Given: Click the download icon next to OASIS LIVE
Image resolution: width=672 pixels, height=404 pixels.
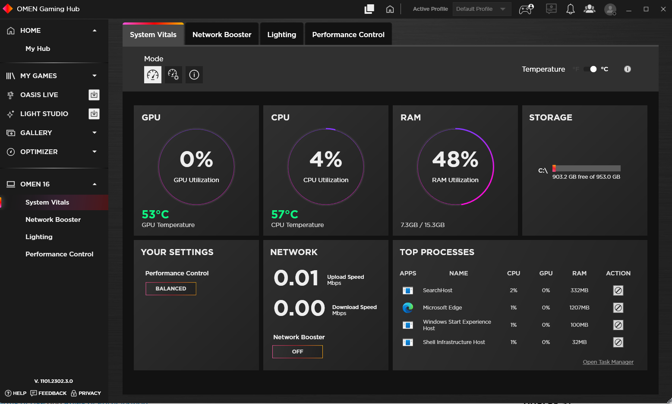Looking at the screenshot, I should [x=94, y=95].
